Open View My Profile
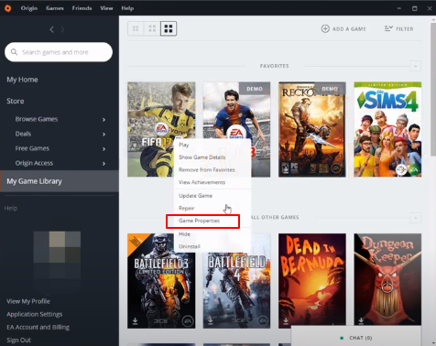436x346 pixels. pyautogui.click(x=28, y=301)
